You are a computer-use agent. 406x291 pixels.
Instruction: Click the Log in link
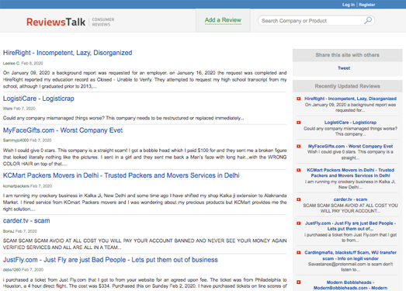[349, 5]
